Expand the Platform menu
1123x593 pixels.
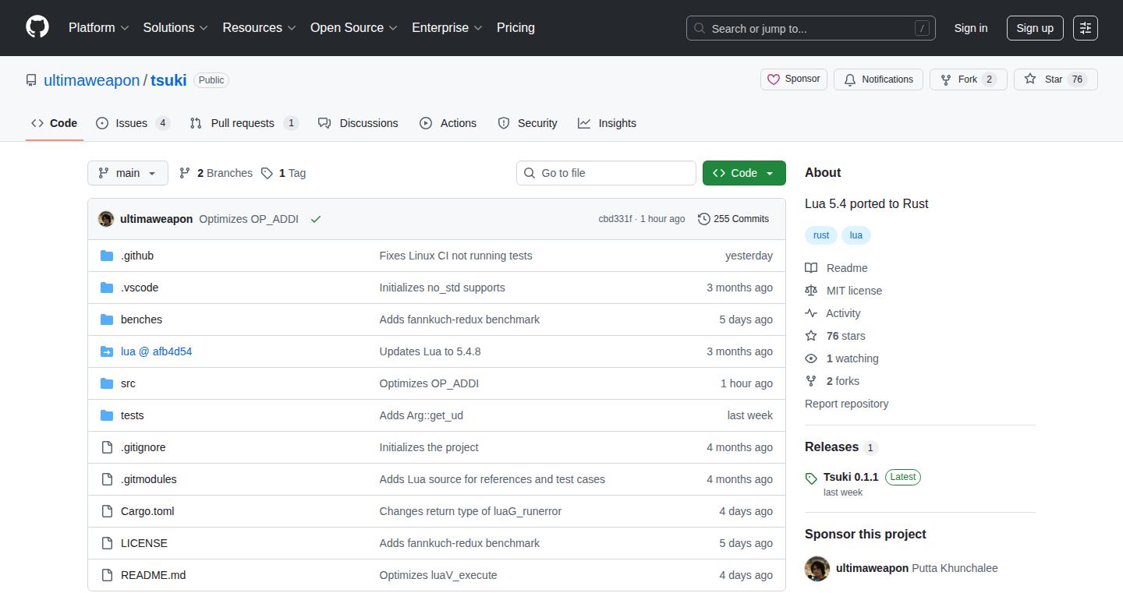coord(98,28)
